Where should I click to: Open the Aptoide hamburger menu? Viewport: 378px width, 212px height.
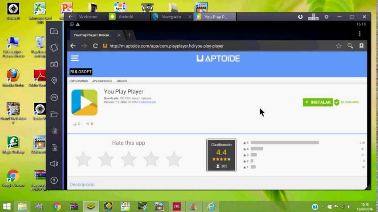(x=75, y=59)
